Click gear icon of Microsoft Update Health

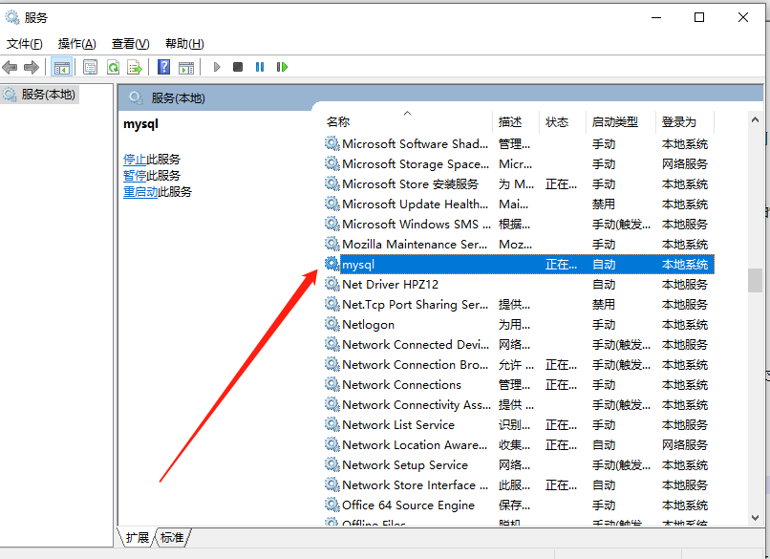point(332,204)
